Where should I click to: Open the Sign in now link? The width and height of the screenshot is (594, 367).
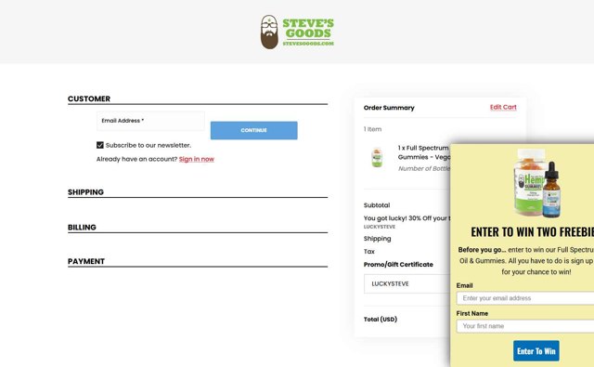pos(197,159)
